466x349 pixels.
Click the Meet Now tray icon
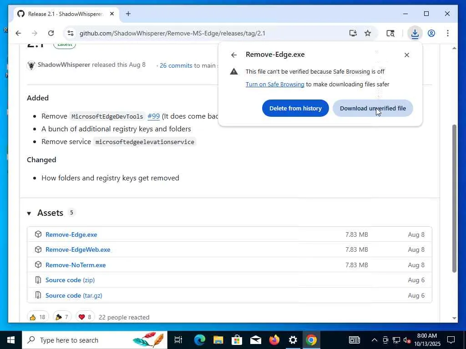click(x=386, y=340)
